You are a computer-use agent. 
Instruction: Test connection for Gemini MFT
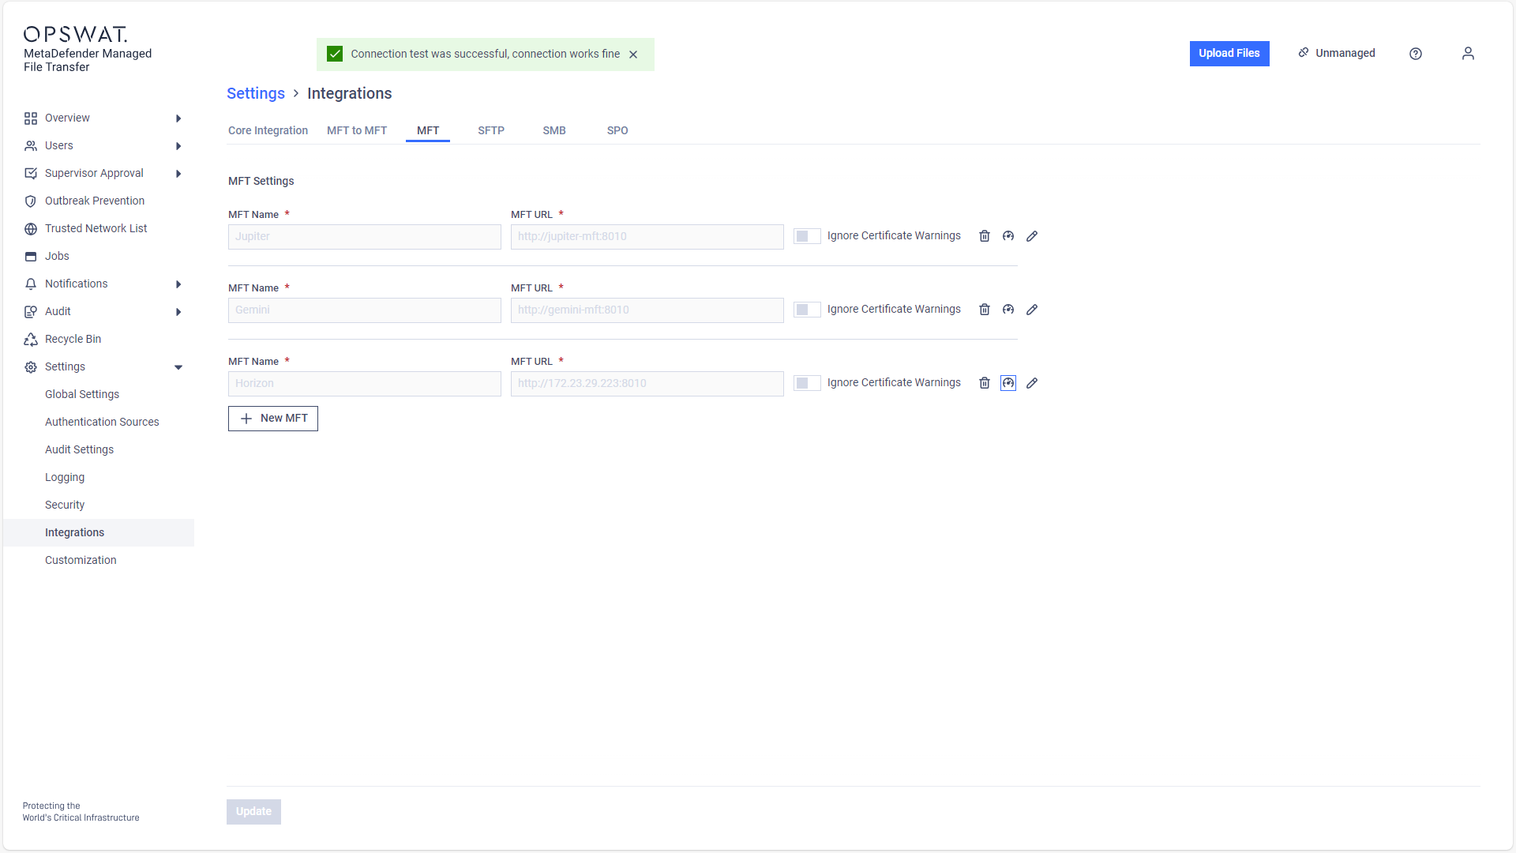(x=1008, y=310)
